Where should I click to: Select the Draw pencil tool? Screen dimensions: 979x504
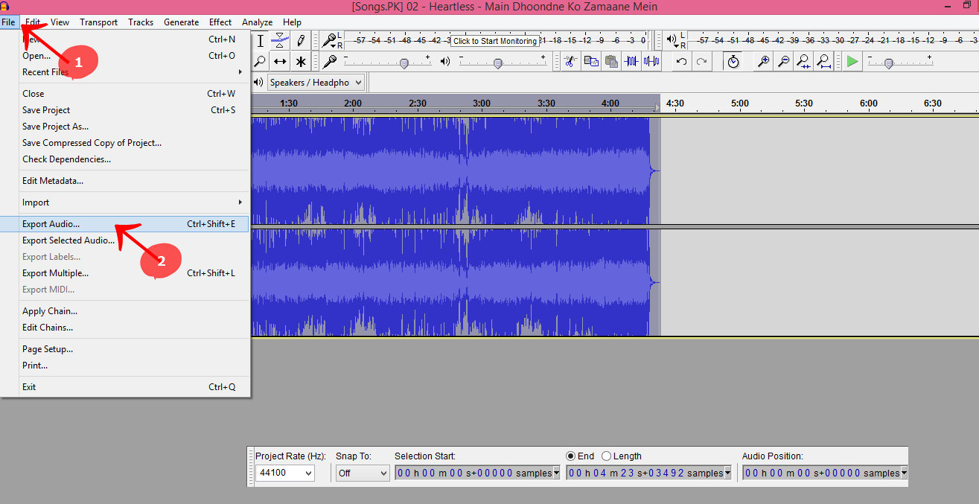coord(301,40)
